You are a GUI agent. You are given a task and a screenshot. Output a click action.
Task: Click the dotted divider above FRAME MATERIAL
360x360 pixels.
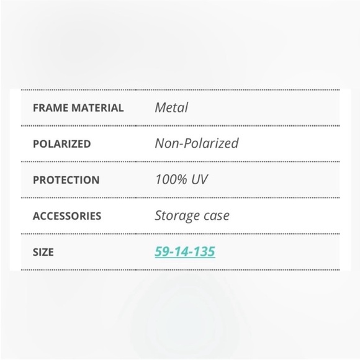[x=180, y=90]
